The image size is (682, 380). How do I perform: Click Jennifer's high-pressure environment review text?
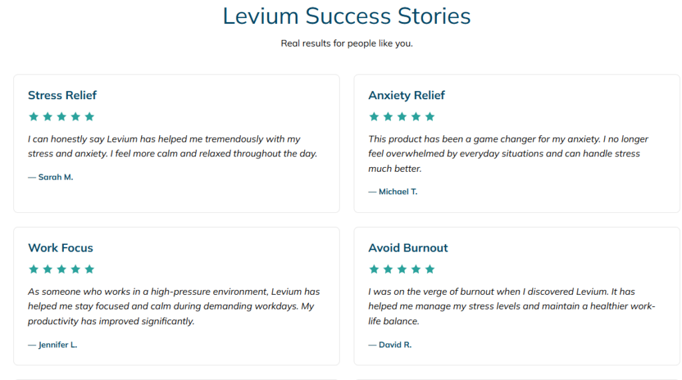click(x=174, y=306)
